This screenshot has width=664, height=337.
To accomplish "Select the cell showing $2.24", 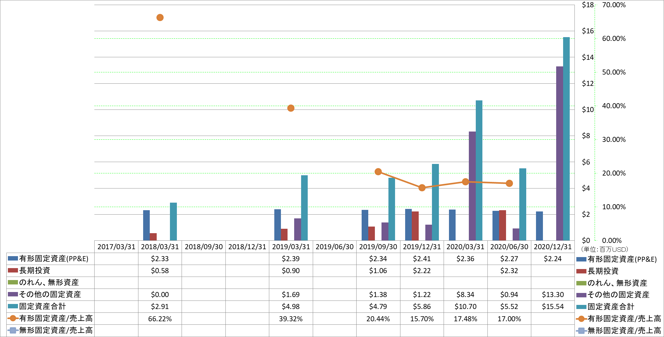I will coord(553,259).
